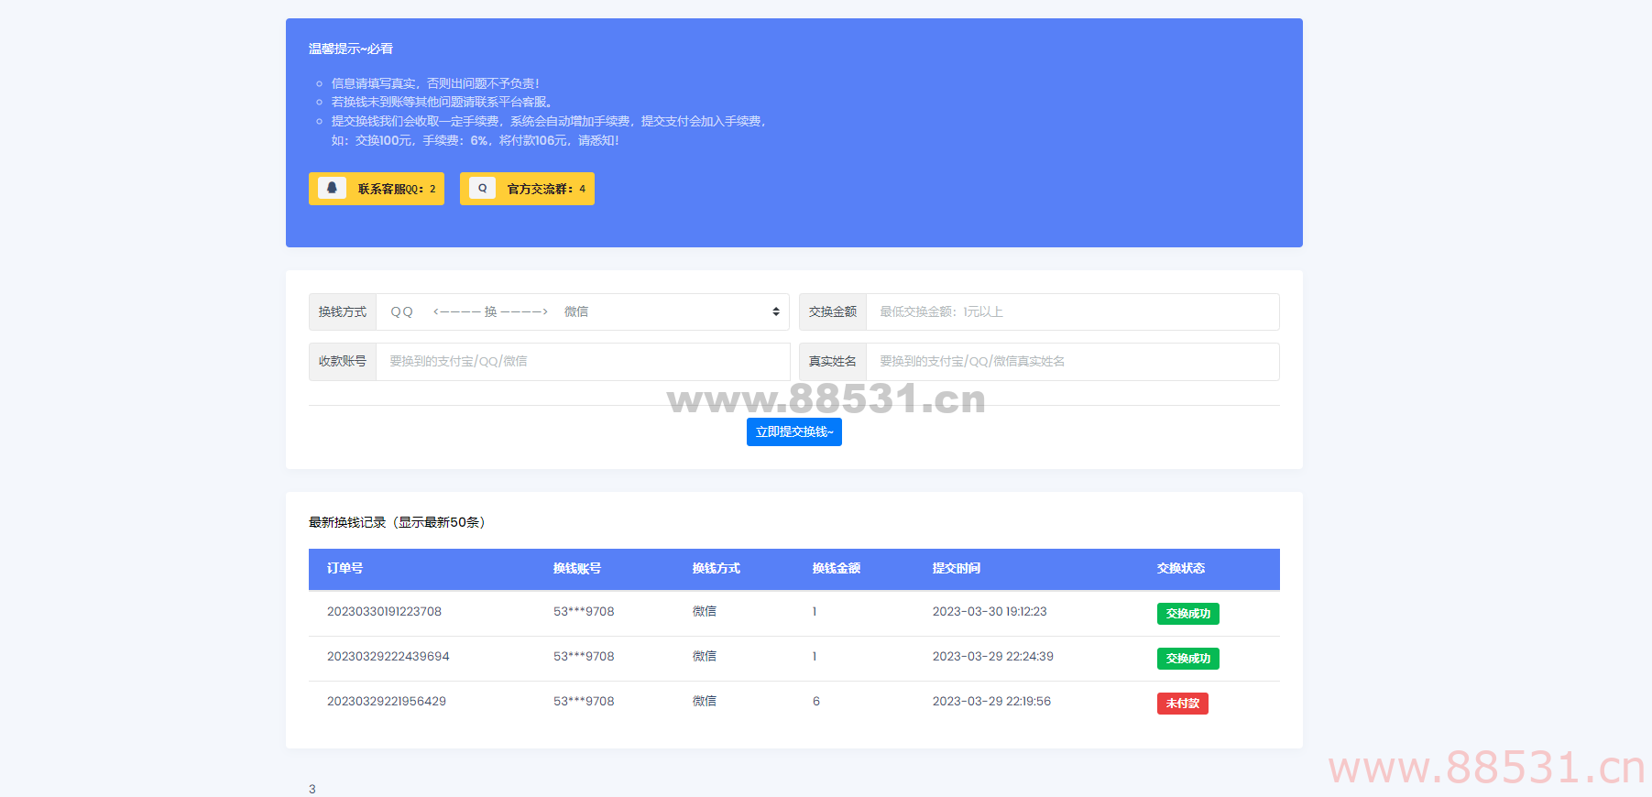Click the 温馨提示~必看 notice heading
Screen dimensions: 1652x797
(351, 49)
